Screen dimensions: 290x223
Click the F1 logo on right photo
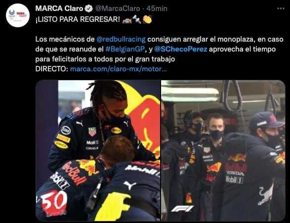pyautogui.click(x=182, y=209)
